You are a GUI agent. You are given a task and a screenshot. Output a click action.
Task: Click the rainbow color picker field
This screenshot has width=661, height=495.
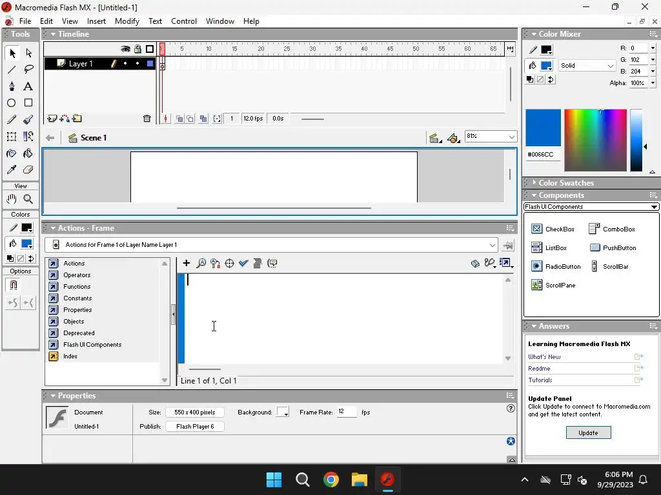coord(595,140)
